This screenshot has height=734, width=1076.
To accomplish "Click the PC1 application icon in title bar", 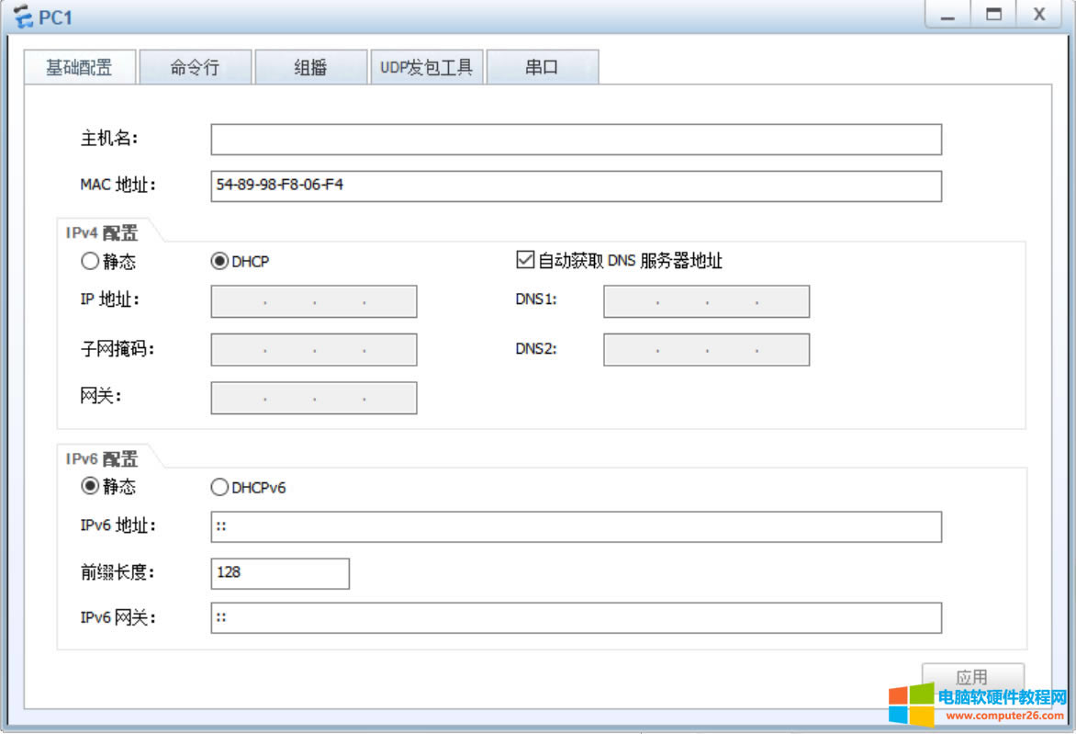I will click(23, 17).
